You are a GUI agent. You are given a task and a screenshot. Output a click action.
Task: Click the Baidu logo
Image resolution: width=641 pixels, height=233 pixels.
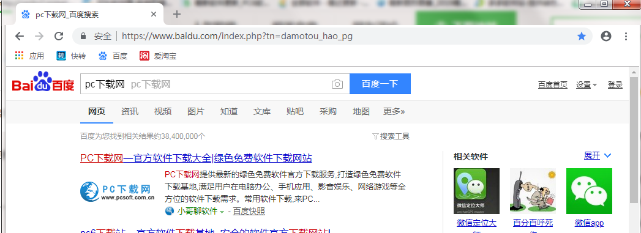point(43,82)
